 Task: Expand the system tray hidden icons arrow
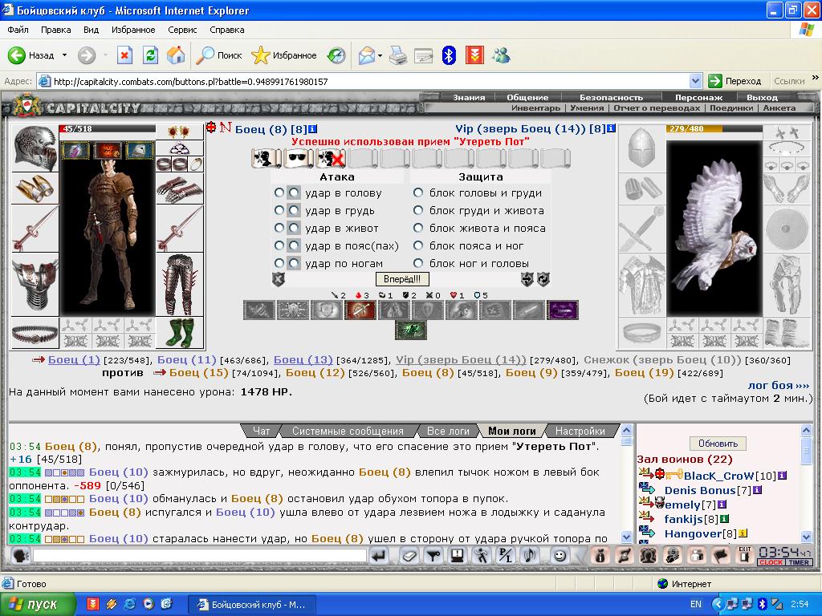(x=718, y=604)
